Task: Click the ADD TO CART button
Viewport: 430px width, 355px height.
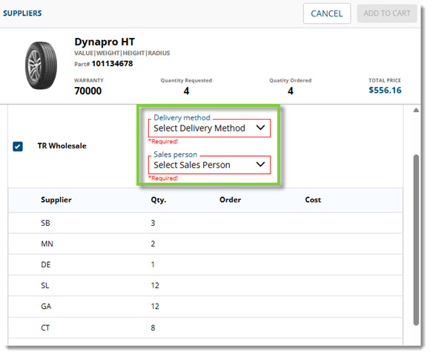Action: pyautogui.click(x=387, y=13)
